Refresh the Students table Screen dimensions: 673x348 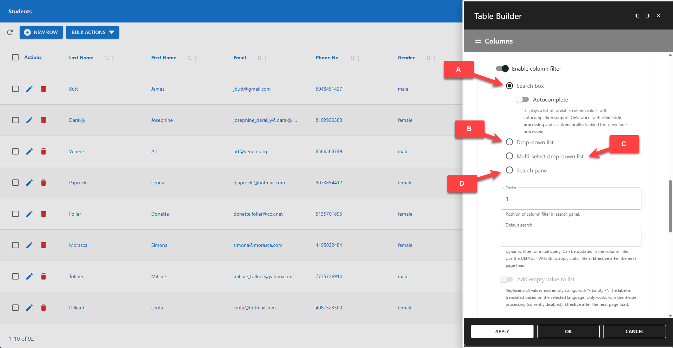click(x=10, y=32)
